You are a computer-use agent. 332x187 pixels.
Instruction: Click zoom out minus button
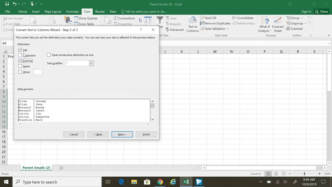(290, 174)
